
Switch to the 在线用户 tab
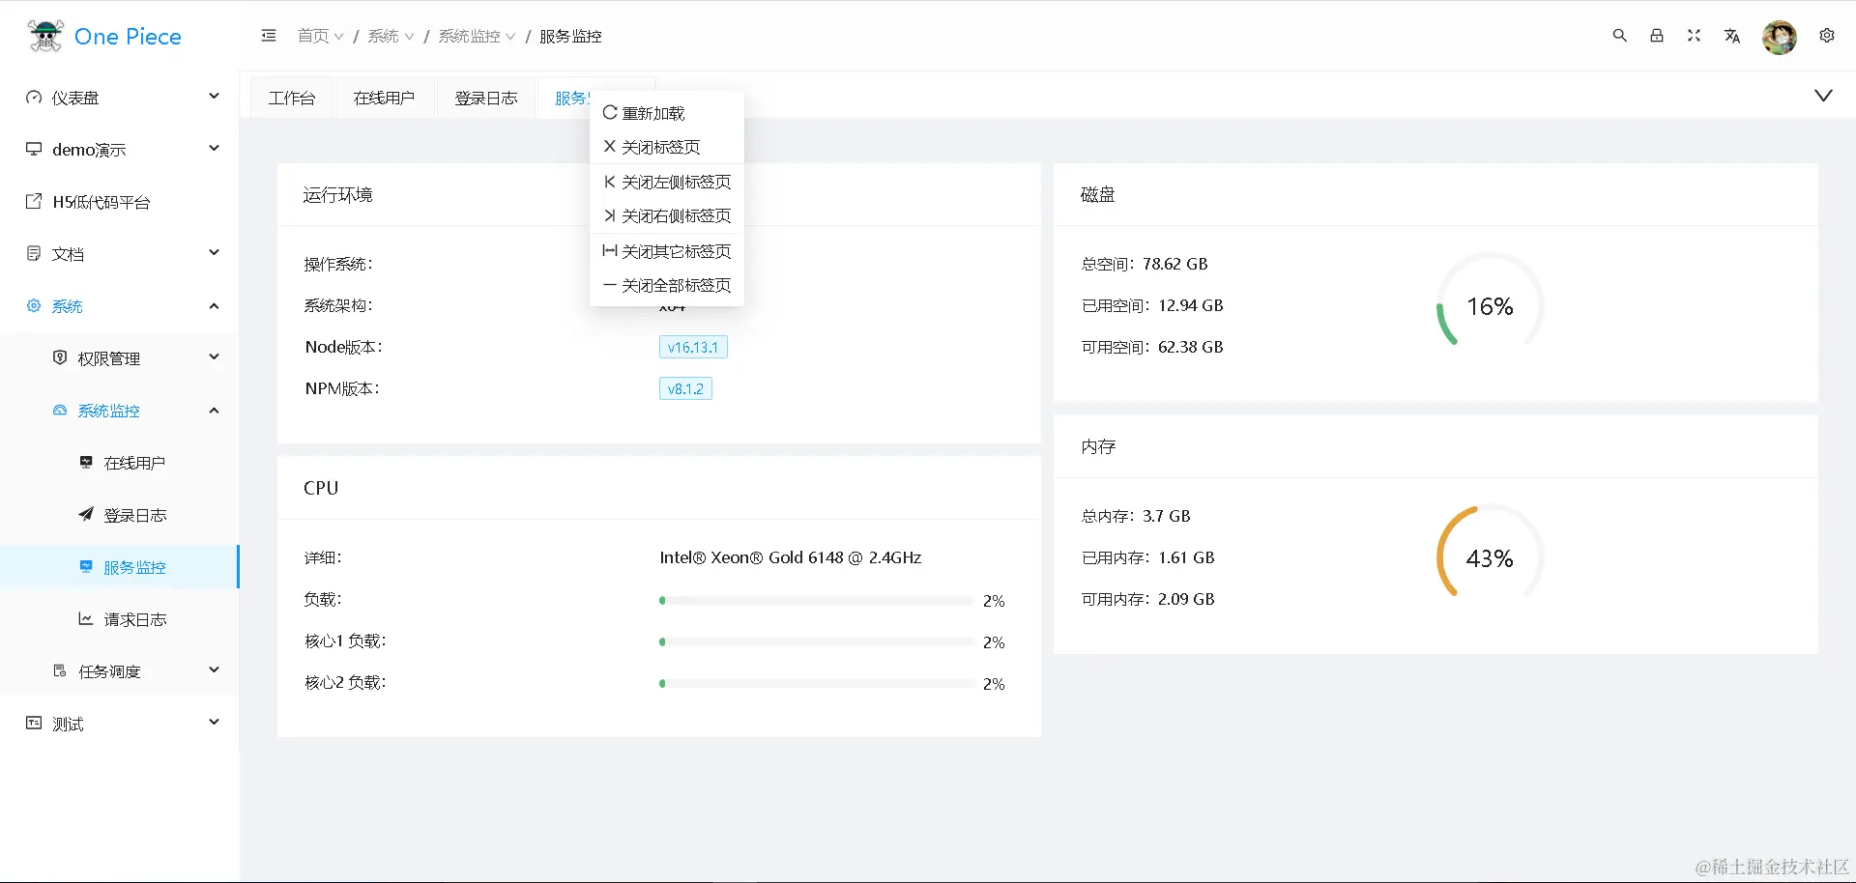[384, 98]
